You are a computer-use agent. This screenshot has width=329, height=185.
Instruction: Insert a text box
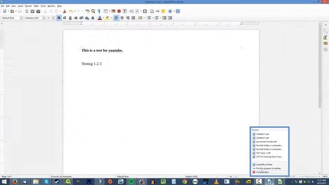(124, 11)
